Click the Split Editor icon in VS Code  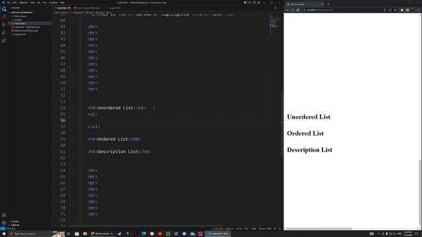pyautogui.click(x=276, y=8)
